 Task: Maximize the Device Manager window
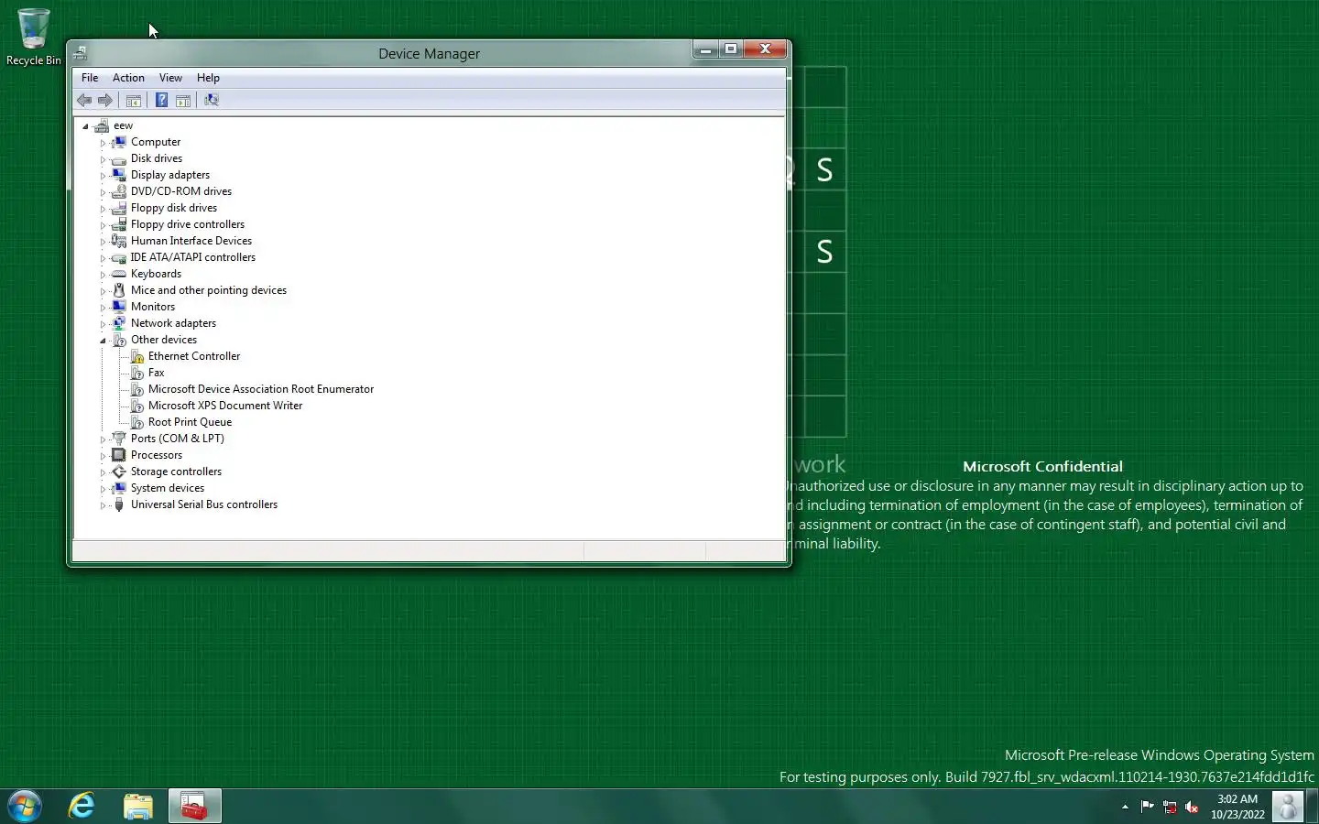pyautogui.click(x=731, y=49)
